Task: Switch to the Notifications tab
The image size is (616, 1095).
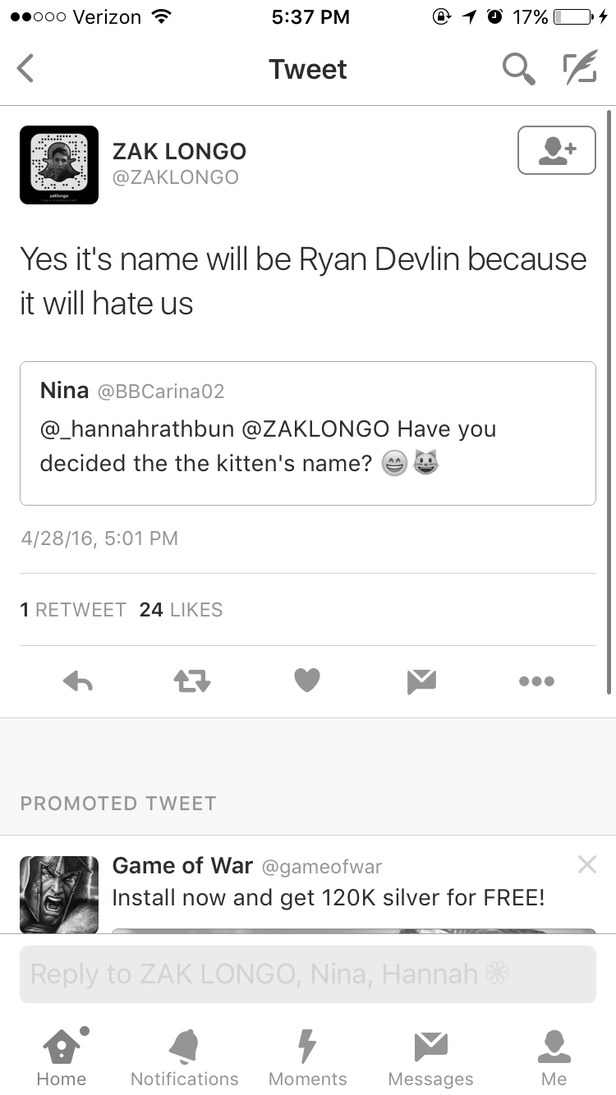Action: point(185,1056)
